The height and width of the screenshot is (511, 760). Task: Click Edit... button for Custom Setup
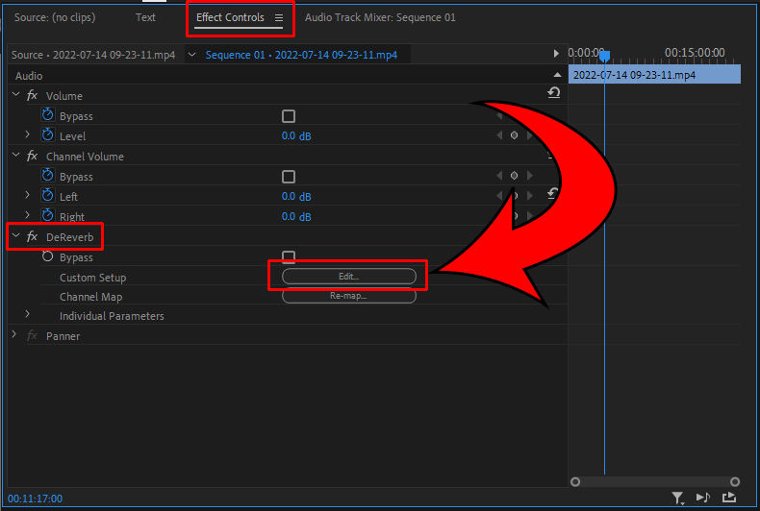(349, 277)
